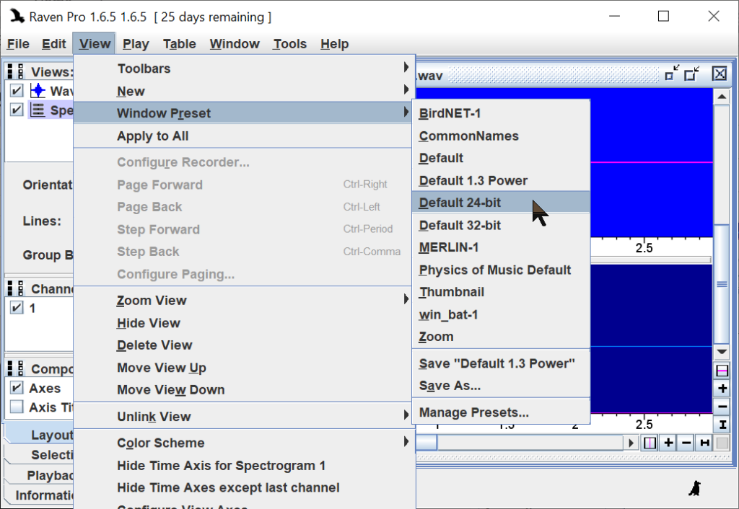Click the Channels panel grip handle icon
The width and height of the screenshot is (739, 509).
pos(15,288)
